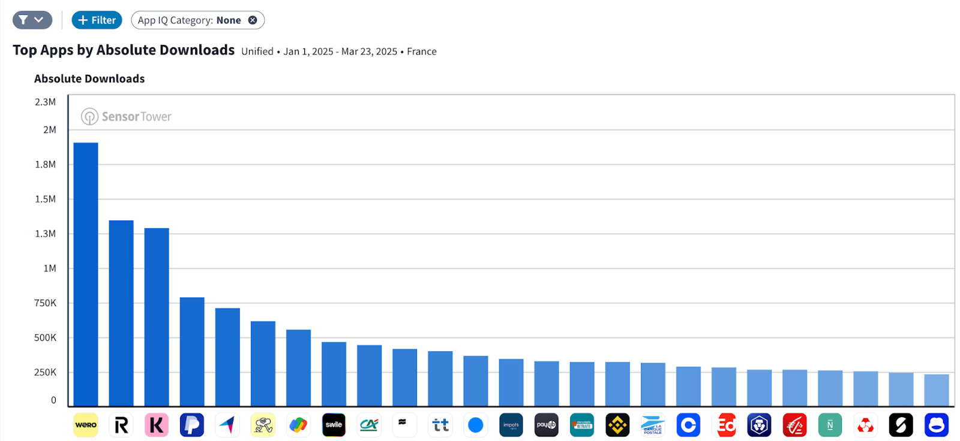Open the Crypto.com app icon
Image resolution: width=960 pixels, height=441 pixels.
click(759, 425)
